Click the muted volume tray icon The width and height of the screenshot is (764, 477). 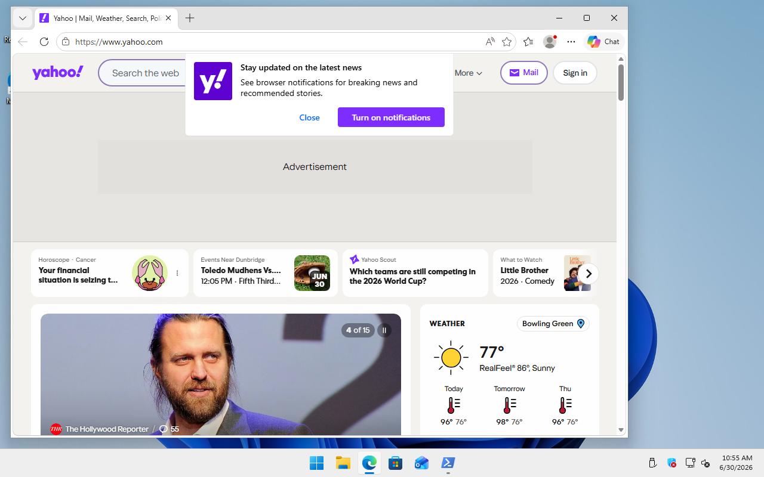click(x=706, y=463)
